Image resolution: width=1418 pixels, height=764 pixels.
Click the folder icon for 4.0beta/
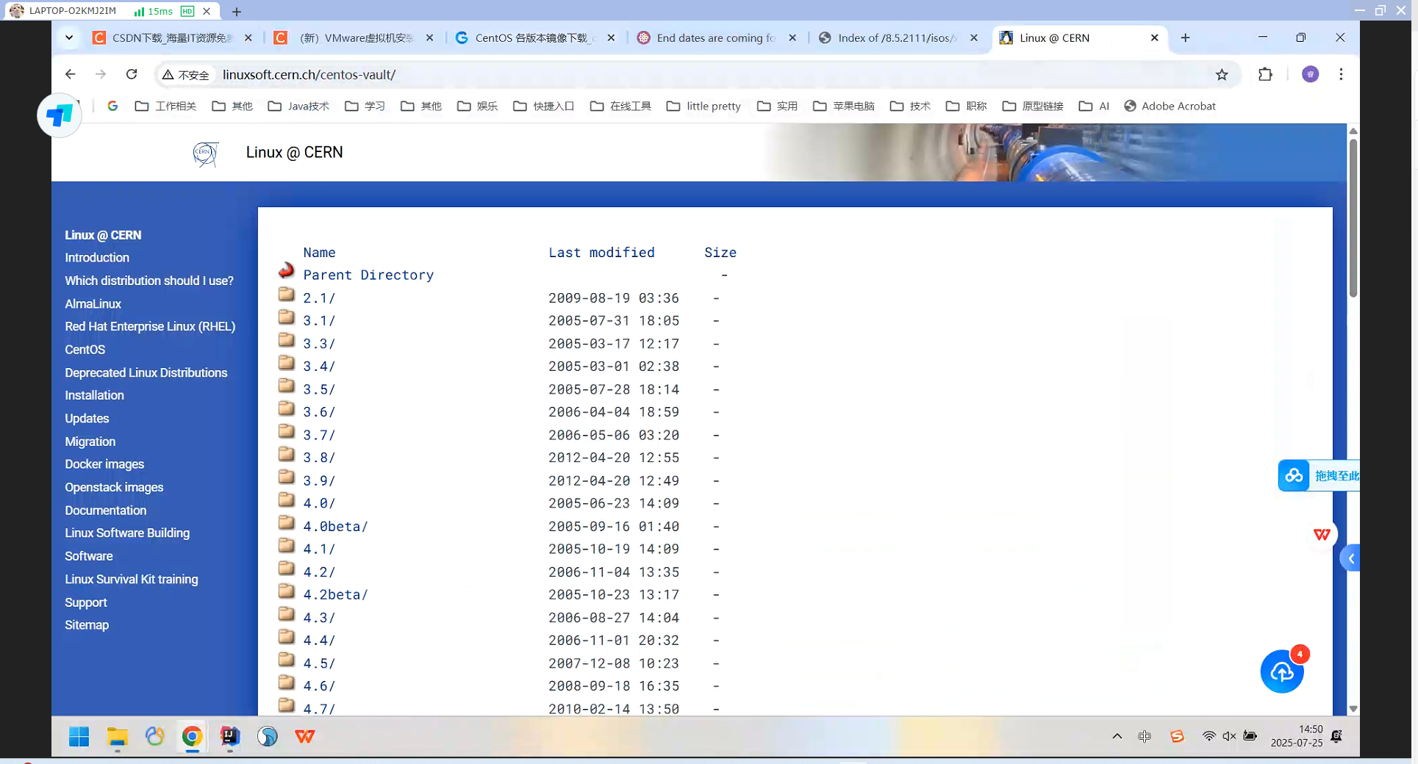[x=287, y=522]
